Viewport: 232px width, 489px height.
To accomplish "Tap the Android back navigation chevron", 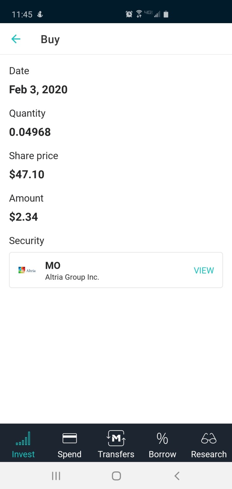I will [177, 476].
